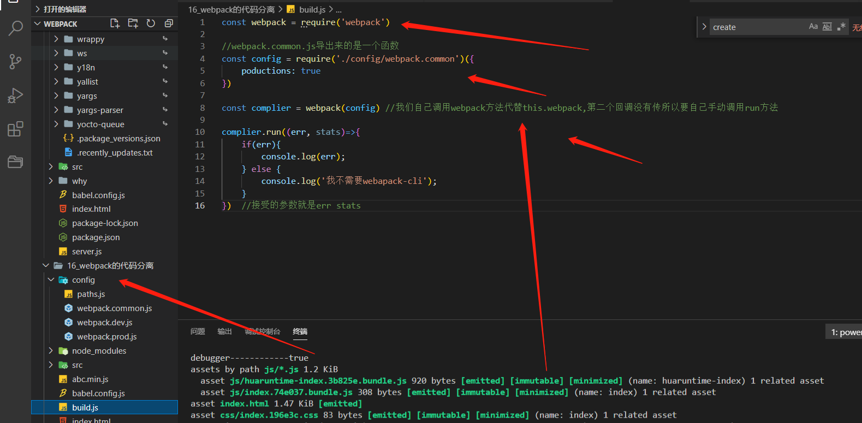
Task: Click the webpack.prod.js file icon
Action: click(68, 336)
